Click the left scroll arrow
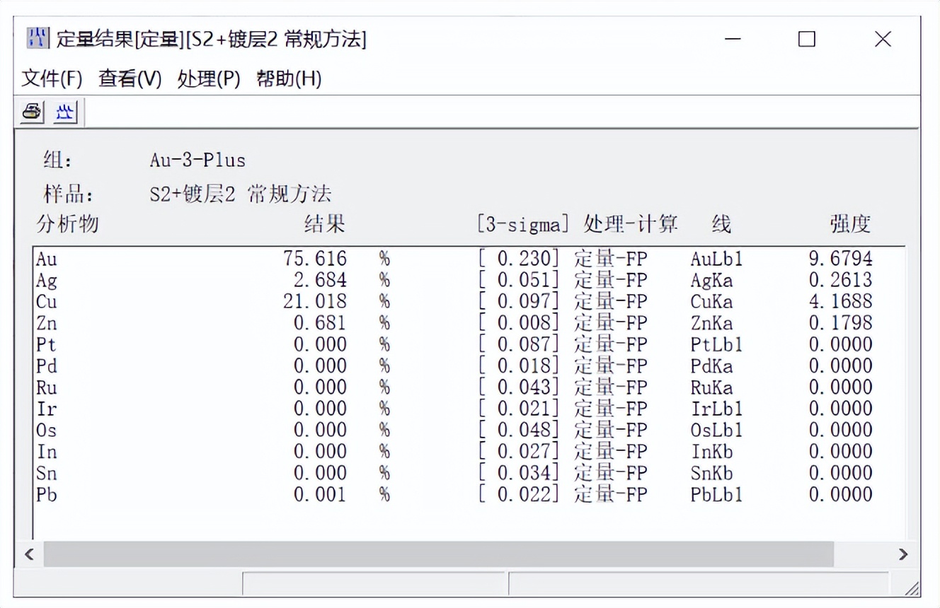 pyautogui.click(x=29, y=556)
